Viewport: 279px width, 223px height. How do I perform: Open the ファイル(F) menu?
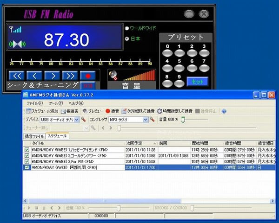click(x=34, y=103)
